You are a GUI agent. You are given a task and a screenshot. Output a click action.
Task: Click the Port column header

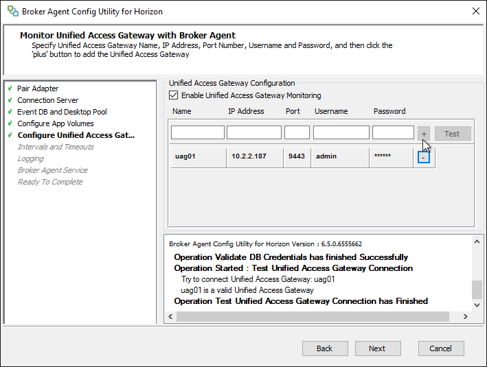pyautogui.click(x=293, y=111)
